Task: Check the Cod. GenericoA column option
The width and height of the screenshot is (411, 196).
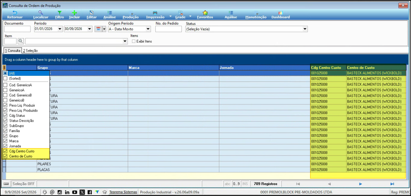Action: pos(5,85)
